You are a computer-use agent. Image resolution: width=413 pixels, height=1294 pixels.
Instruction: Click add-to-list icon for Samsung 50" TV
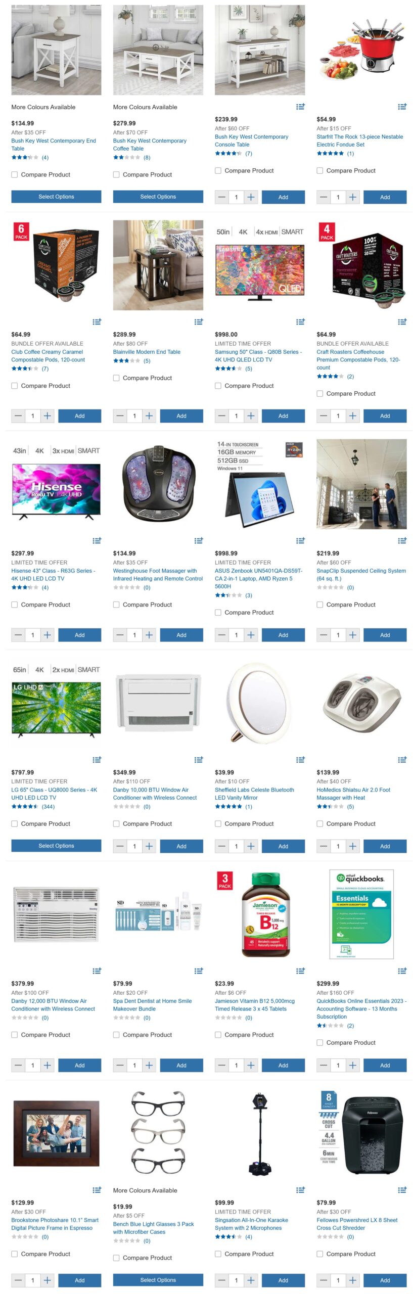click(x=300, y=321)
